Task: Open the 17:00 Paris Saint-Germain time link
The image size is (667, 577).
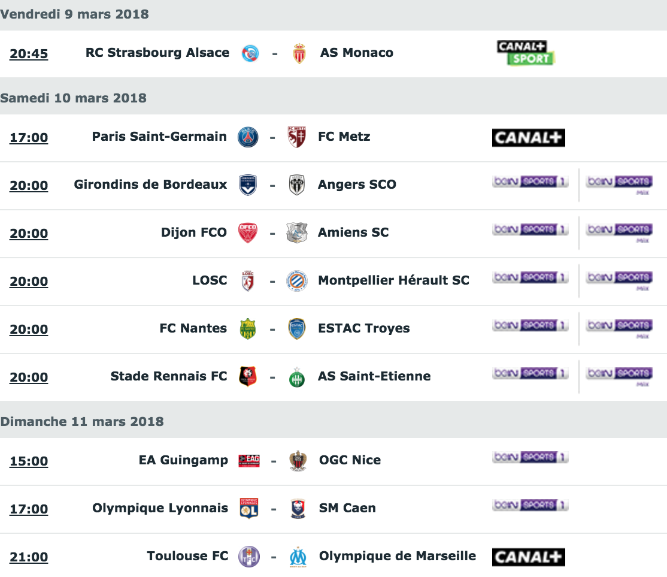Action: point(29,138)
